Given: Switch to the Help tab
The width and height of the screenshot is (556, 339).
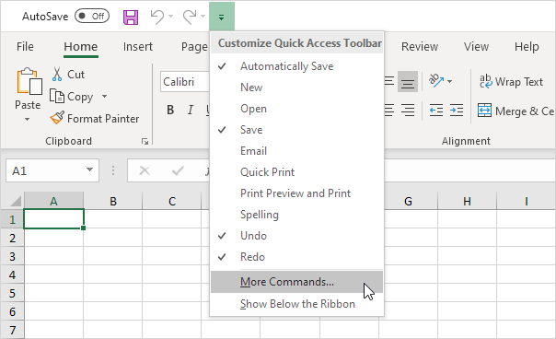Looking at the screenshot, I should [527, 46].
